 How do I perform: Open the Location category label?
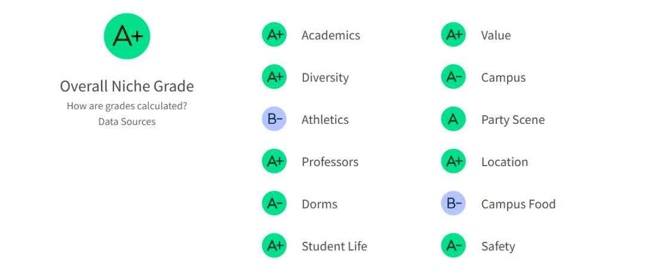pos(505,162)
